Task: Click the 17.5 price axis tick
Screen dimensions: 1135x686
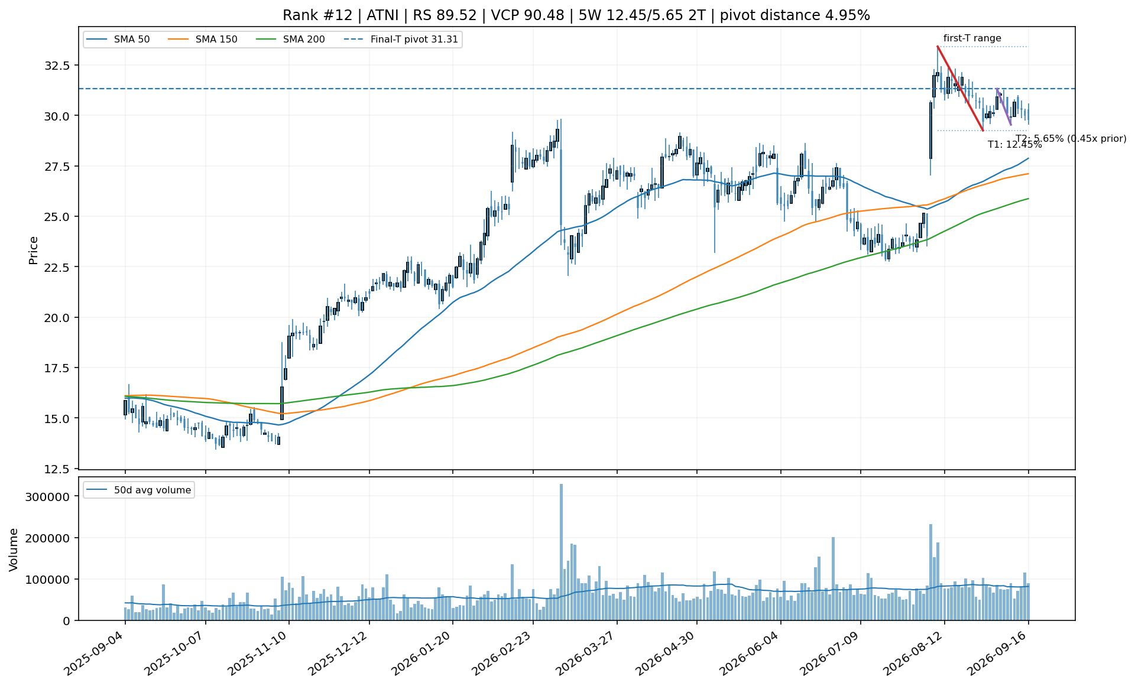Action: tap(58, 368)
